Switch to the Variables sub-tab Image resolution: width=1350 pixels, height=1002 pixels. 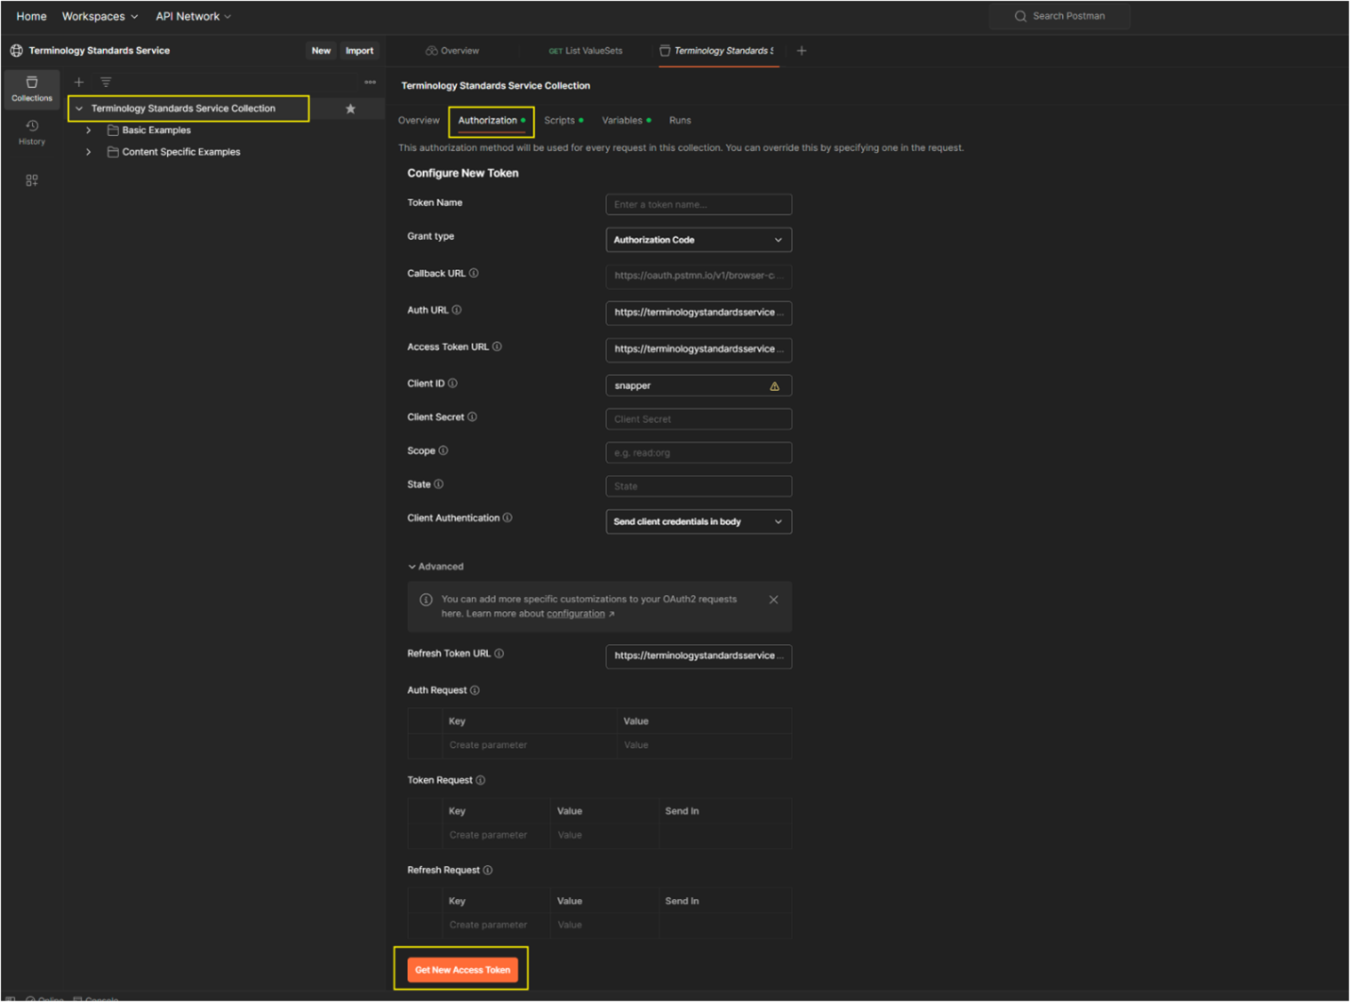[627, 121]
